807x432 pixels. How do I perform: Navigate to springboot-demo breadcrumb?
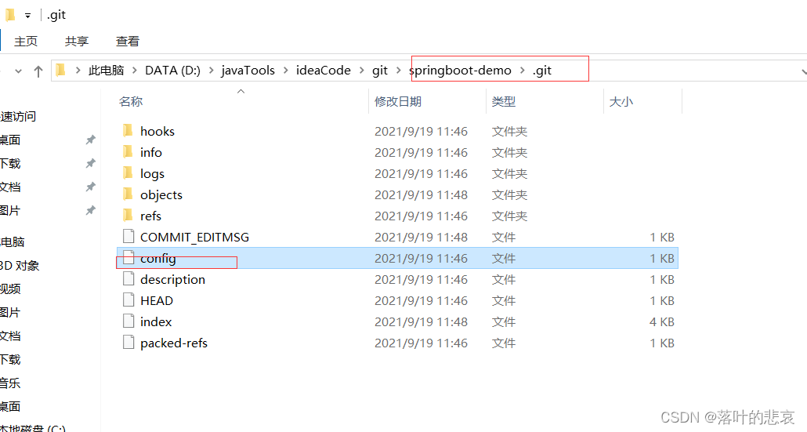(460, 70)
